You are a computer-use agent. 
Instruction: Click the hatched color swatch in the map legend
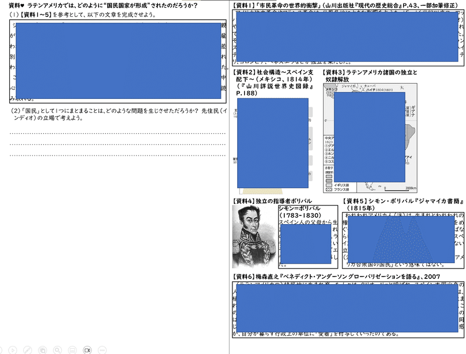tap(328, 189)
